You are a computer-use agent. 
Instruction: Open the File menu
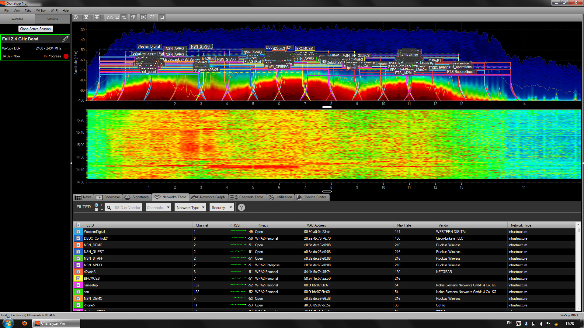tap(6, 10)
